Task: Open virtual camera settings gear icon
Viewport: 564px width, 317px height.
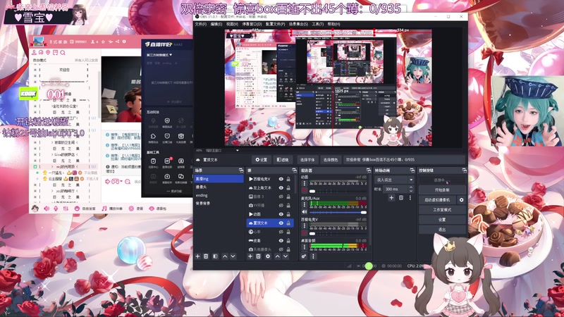Action: point(462,200)
